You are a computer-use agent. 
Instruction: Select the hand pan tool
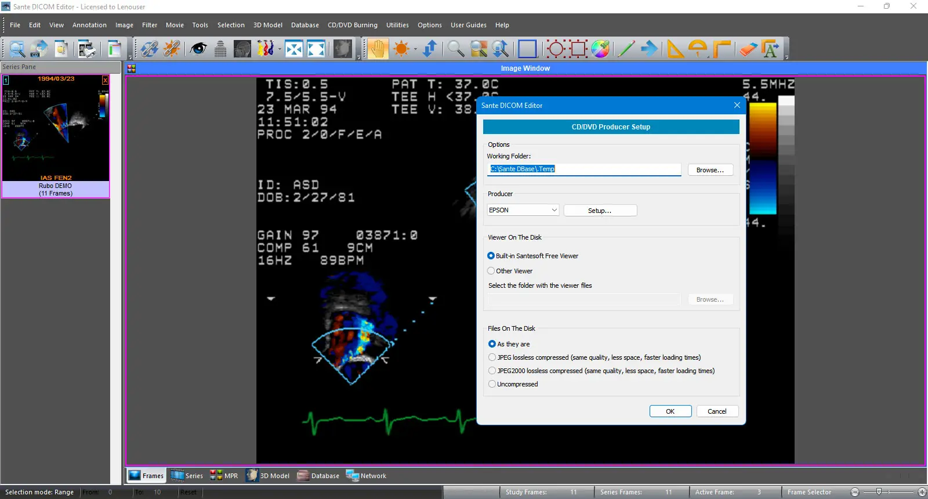pos(378,49)
